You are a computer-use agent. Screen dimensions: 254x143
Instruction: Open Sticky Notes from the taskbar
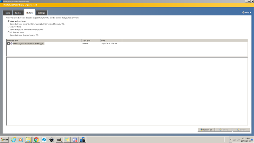pos(67,140)
